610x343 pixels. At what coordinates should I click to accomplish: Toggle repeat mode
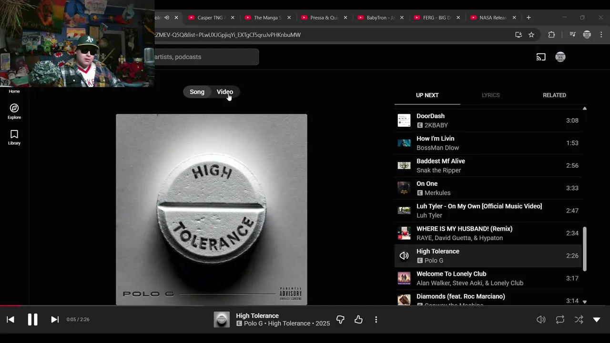[560, 320]
